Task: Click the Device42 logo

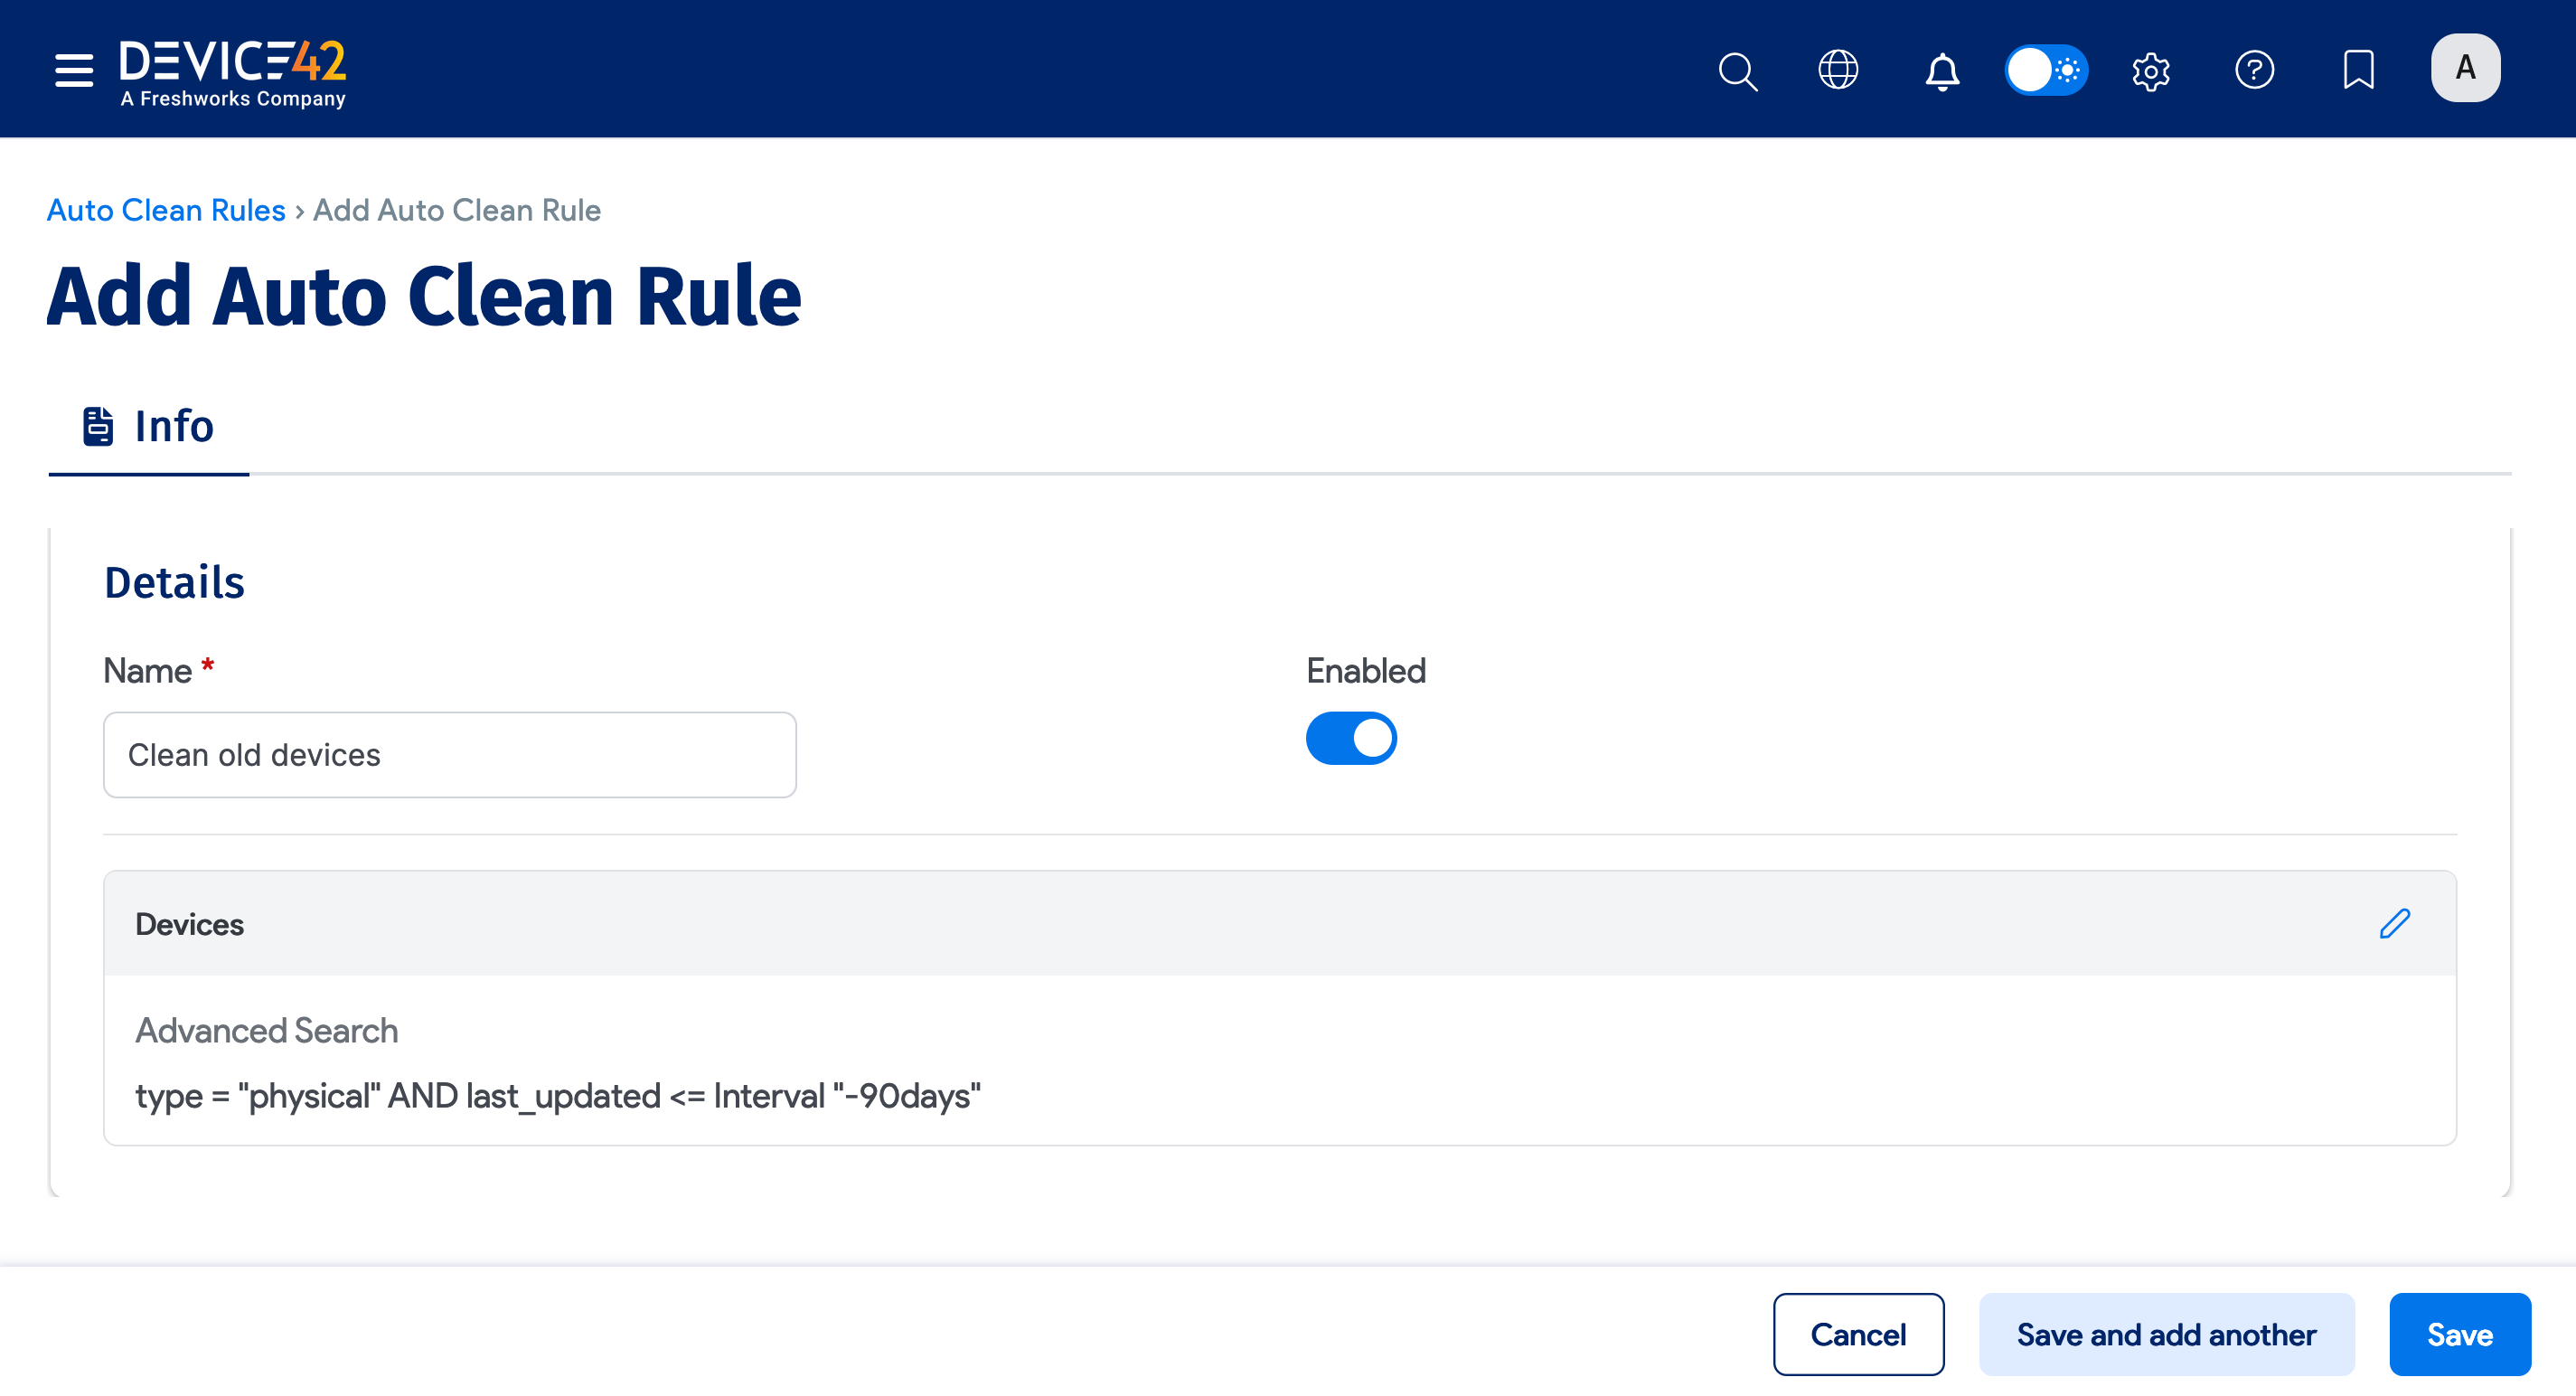Action: click(x=232, y=70)
